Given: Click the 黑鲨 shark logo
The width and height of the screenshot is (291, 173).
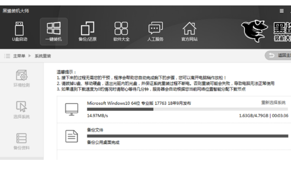Looking at the screenshot, I should coord(254,31).
